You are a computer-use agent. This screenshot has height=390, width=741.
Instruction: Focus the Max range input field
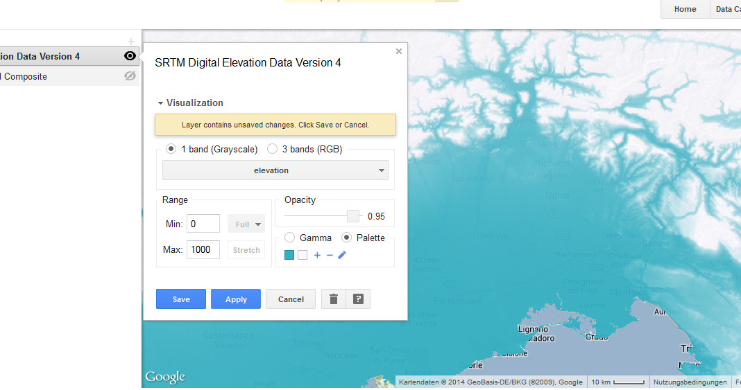[x=203, y=249]
